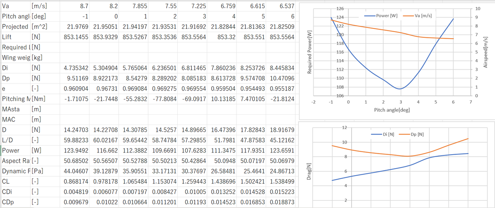This screenshot has height=208, width=495.
Task: Click the Pitch angle[deg] axis title
Action: (x=391, y=110)
